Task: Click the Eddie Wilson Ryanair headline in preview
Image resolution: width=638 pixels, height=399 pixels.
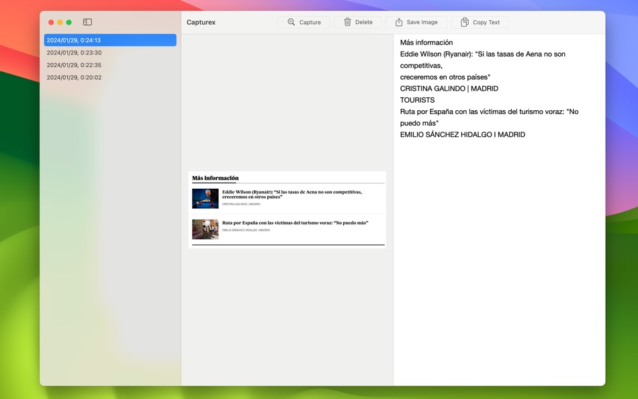Action: [x=291, y=193]
